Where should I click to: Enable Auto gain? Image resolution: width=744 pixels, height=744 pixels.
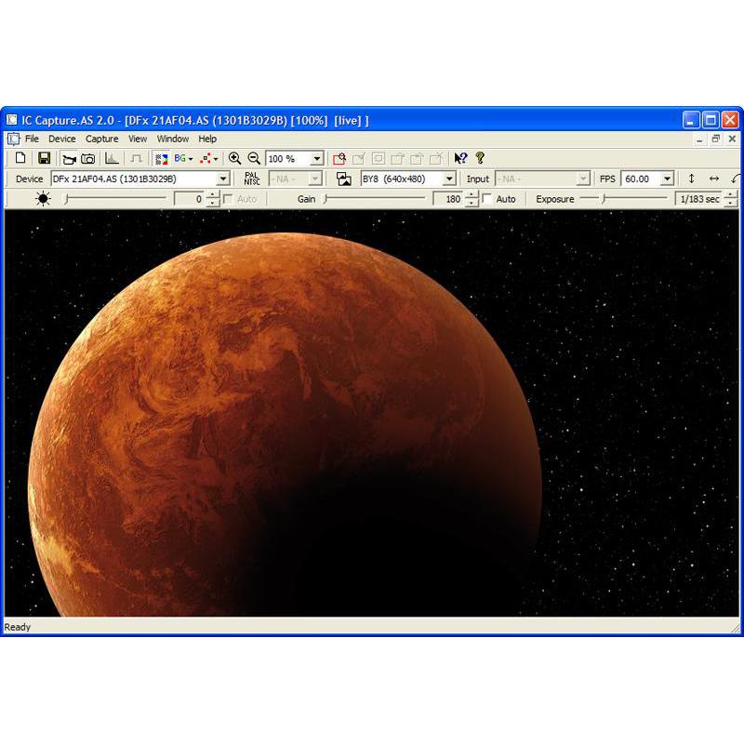tap(487, 198)
